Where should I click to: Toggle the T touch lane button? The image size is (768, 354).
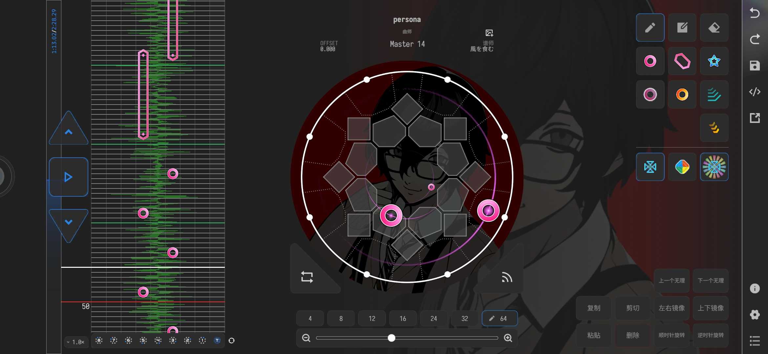point(217,341)
